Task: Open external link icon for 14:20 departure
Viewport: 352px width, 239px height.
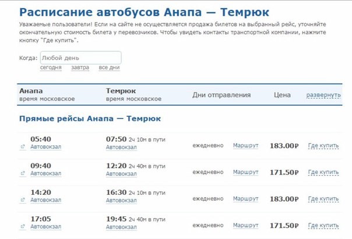Action: (x=23, y=200)
